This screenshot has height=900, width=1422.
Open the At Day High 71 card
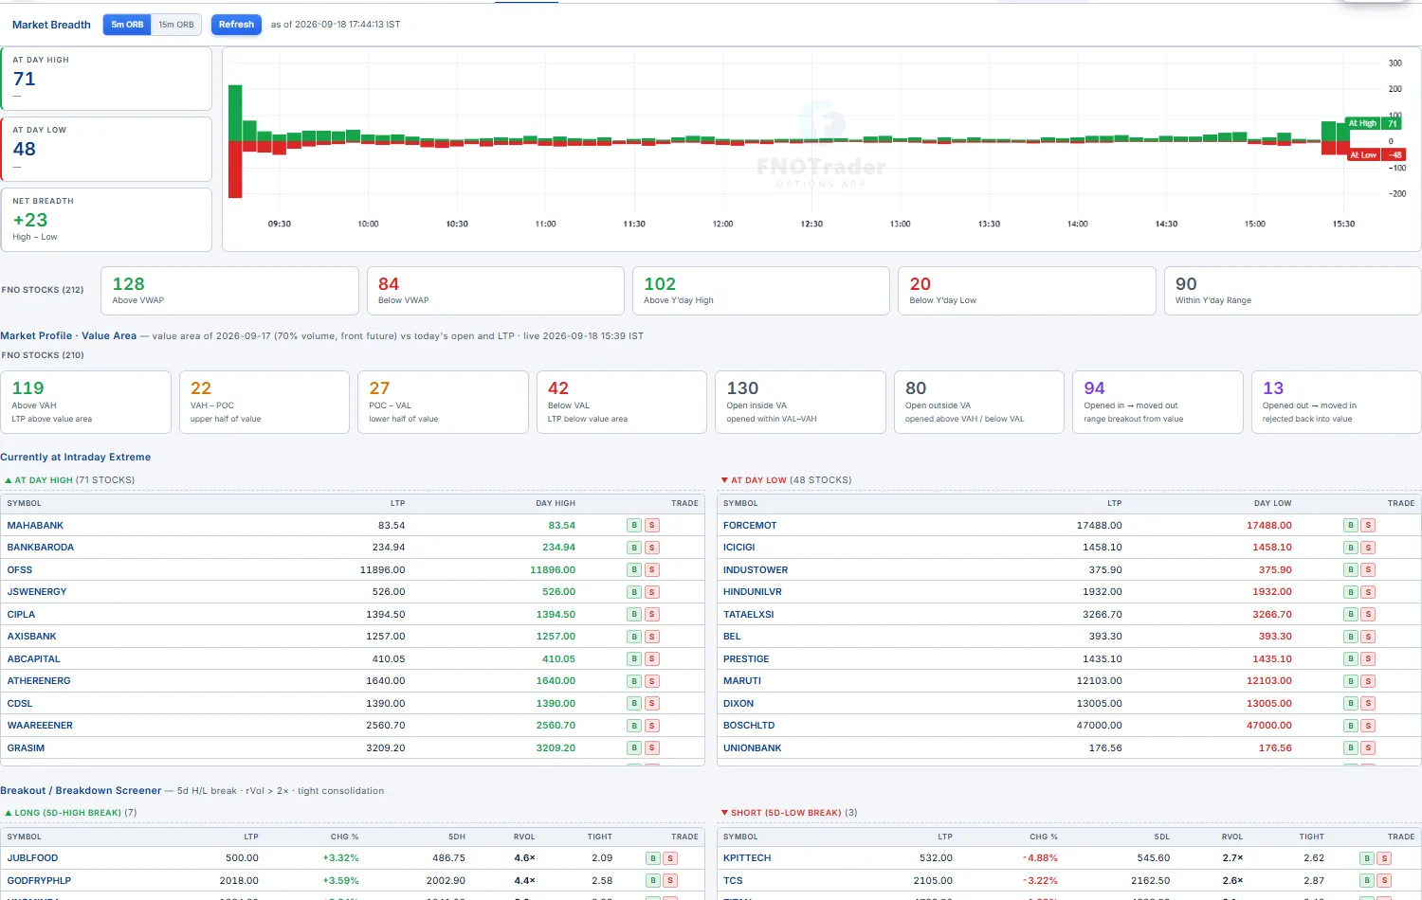(106, 79)
